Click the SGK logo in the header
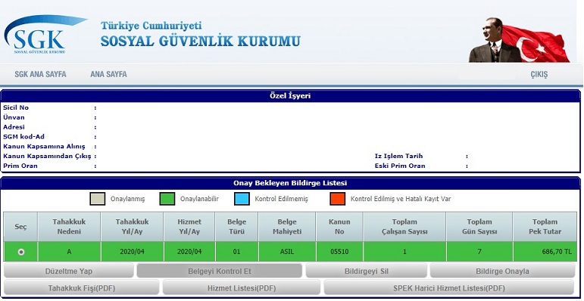The height and width of the screenshot is (301, 584). pos(45,35)
